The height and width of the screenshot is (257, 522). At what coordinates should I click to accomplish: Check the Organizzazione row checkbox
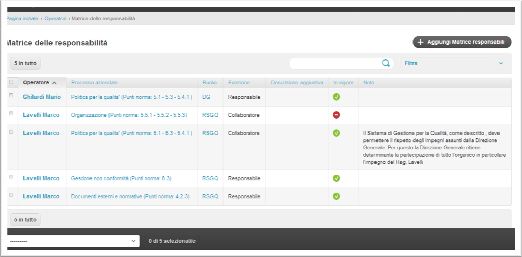11,113
